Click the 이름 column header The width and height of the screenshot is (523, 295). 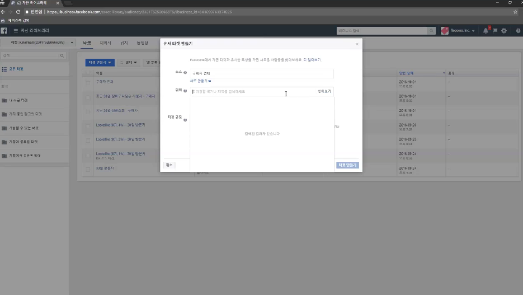(x=99, y=73)
